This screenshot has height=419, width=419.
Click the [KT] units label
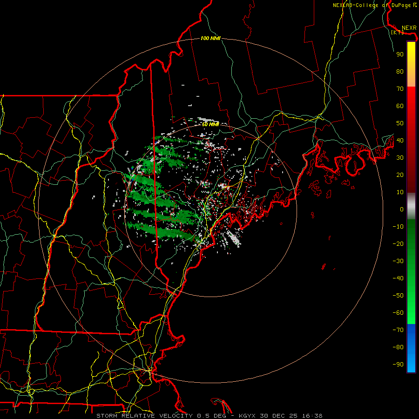(x=397, y=32)
